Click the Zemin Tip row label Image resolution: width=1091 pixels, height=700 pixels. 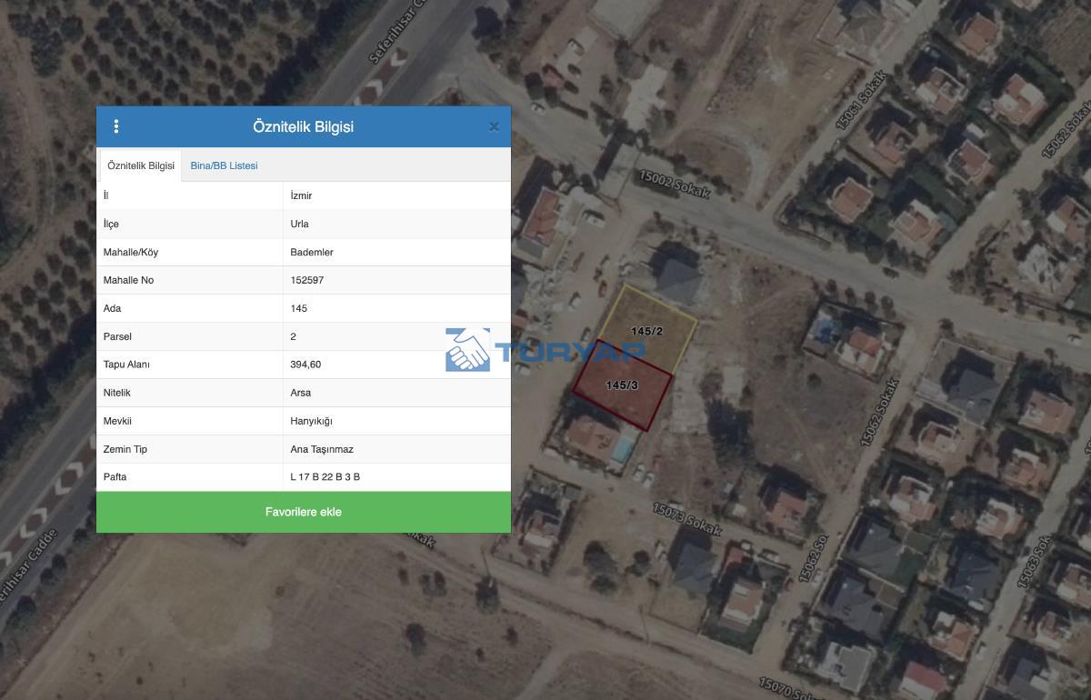[x=125, y=449]
